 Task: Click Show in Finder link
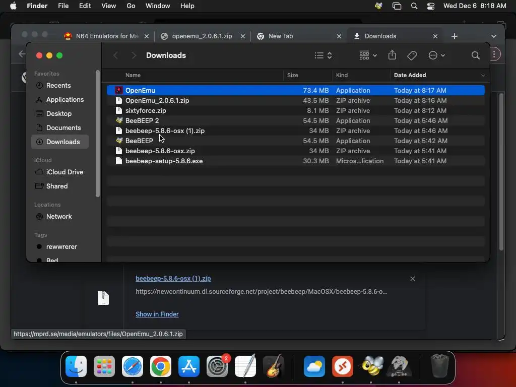point(157,314)
